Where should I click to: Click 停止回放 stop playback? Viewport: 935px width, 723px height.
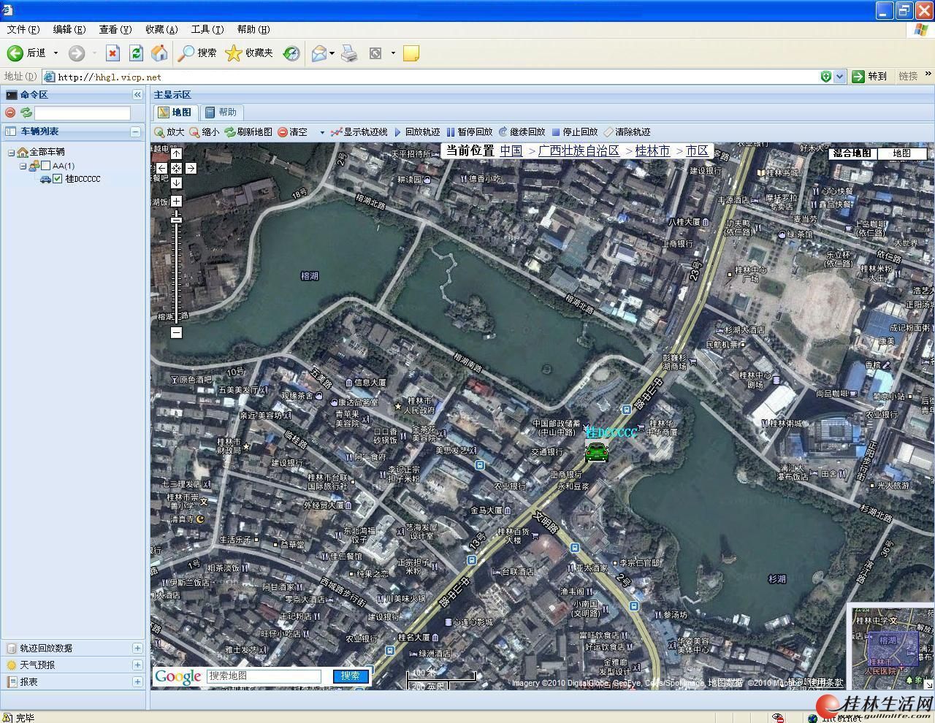point(575,132)
